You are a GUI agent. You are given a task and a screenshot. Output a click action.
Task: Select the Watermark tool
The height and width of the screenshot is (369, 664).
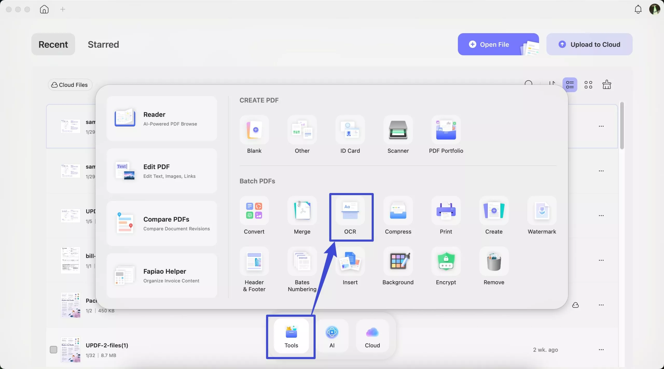pos(542,216)
